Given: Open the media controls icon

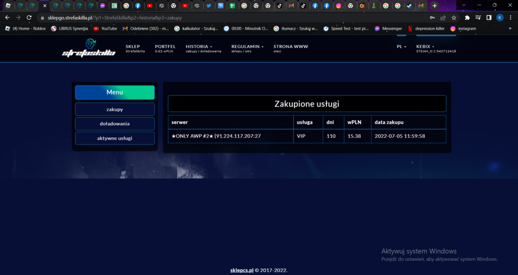Looking at the screenshot, I should click(478, 18).
